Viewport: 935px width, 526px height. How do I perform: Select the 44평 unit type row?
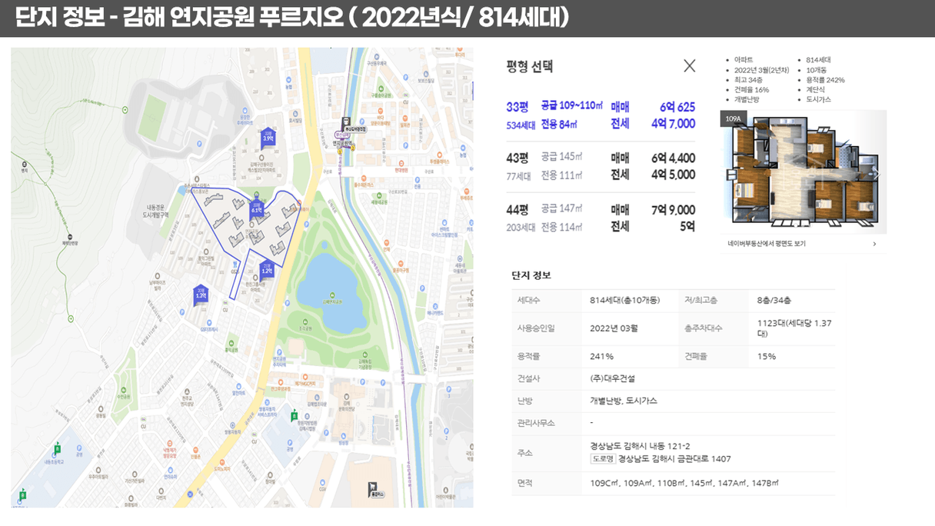601,218
